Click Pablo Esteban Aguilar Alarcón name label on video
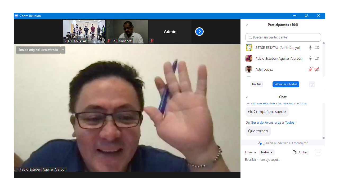The height and width of the screenshot is (191, 339). click(x=43, y=169)
